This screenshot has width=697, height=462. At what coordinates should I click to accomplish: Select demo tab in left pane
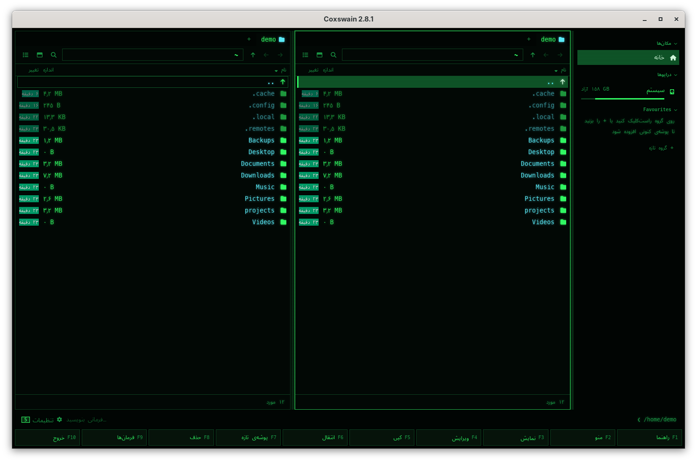tap(273, 39)
